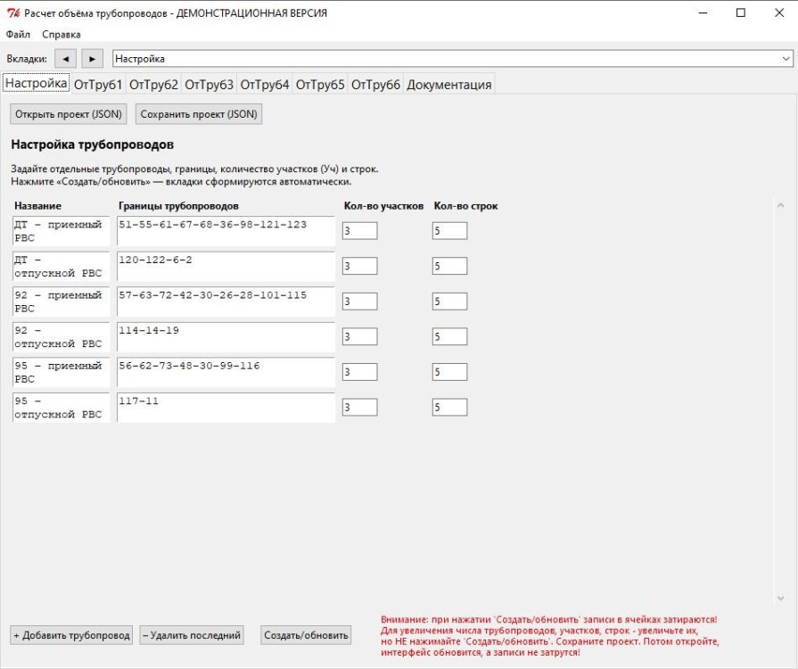Image resolution: width=798 pixels, height=669 pixels.
Task: Click + Добавить трубопровод button
Action: [71, 635]
